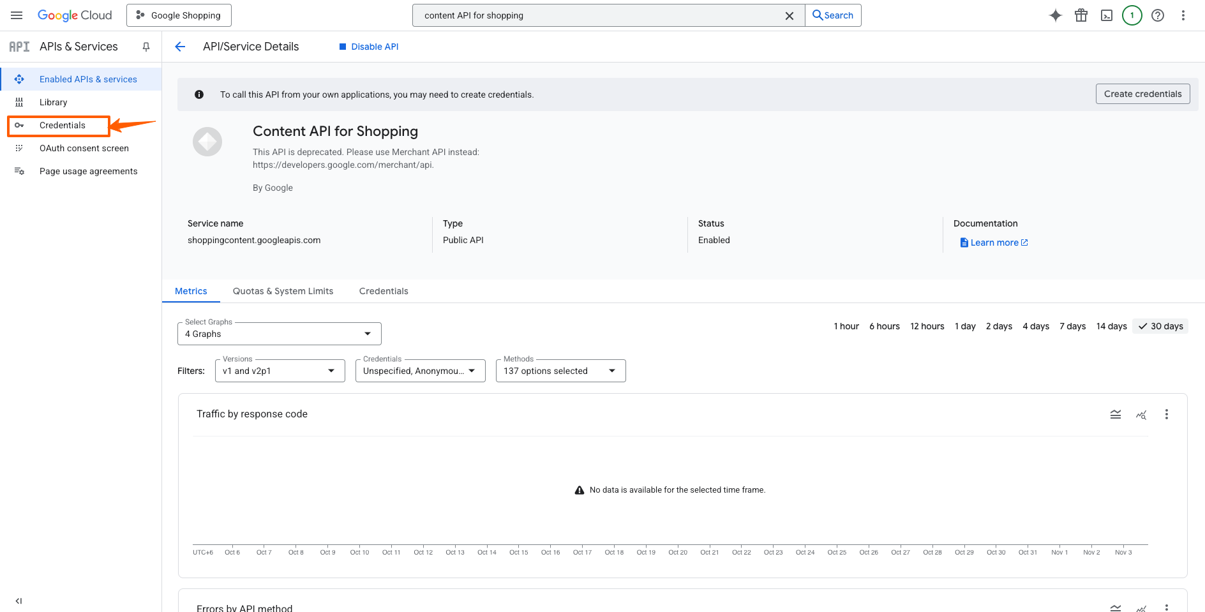This screenshot has width=1205, height=612.
Task: Click the search input field
Action: coord(600,15)
